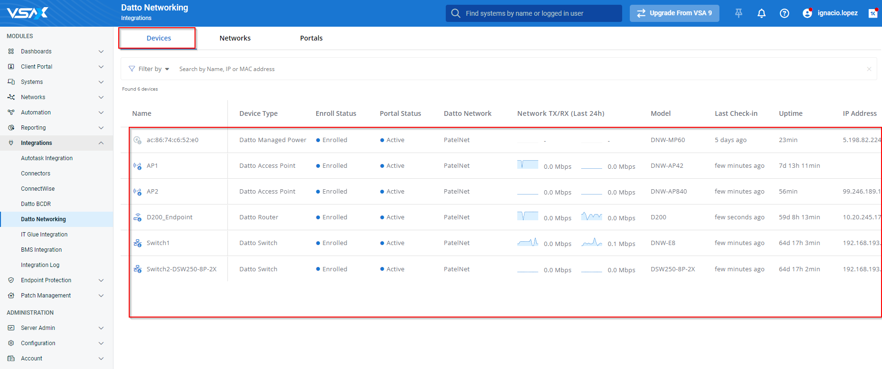Screen dimensions: 882x369
Task: Click the filter funnel icon
Action: [132, 69]
